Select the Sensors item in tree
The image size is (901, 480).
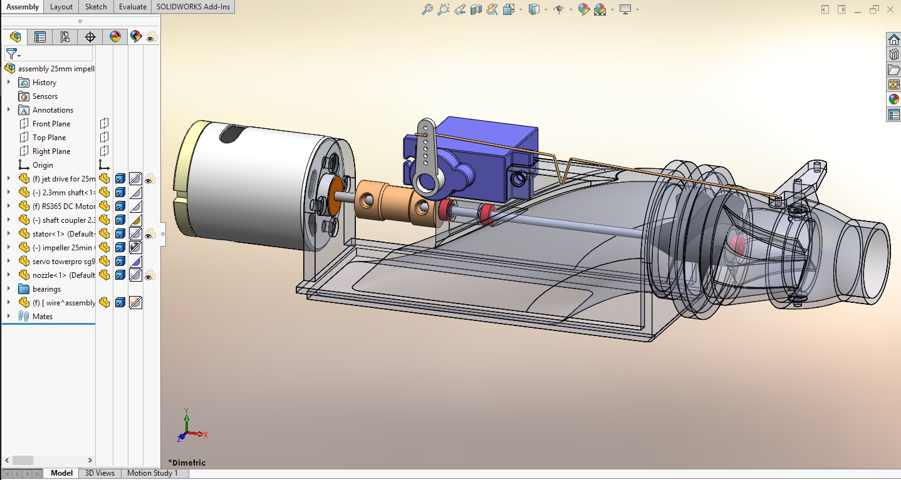pos(44,96)
